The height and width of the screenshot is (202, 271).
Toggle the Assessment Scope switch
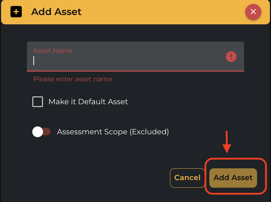(x=41, y=132)
